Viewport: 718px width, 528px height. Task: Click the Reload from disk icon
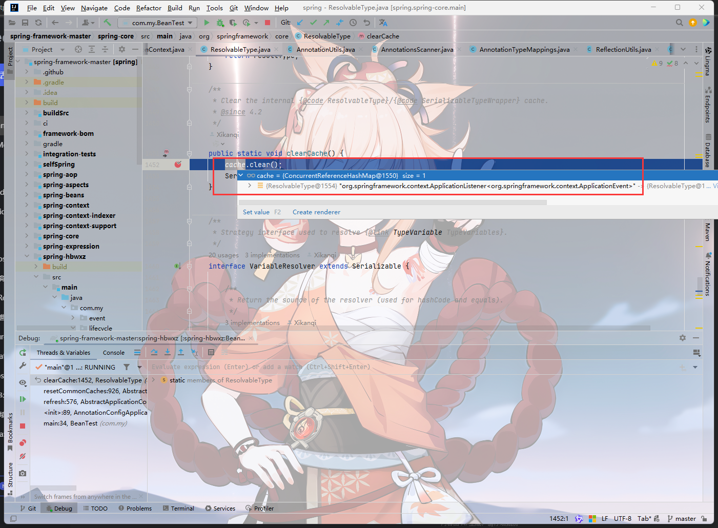38,23
